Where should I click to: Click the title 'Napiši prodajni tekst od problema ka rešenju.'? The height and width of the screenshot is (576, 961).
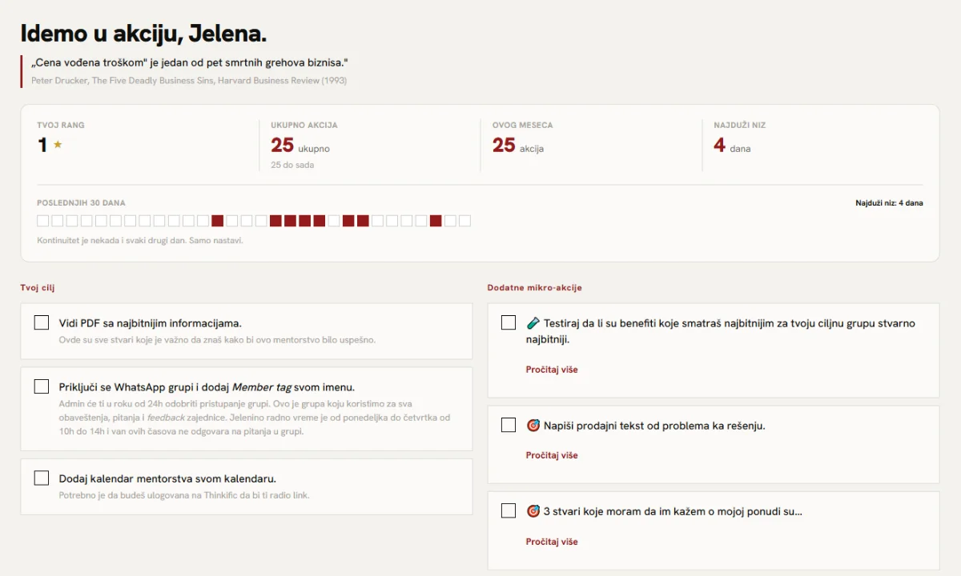click(x=654, y=426)
